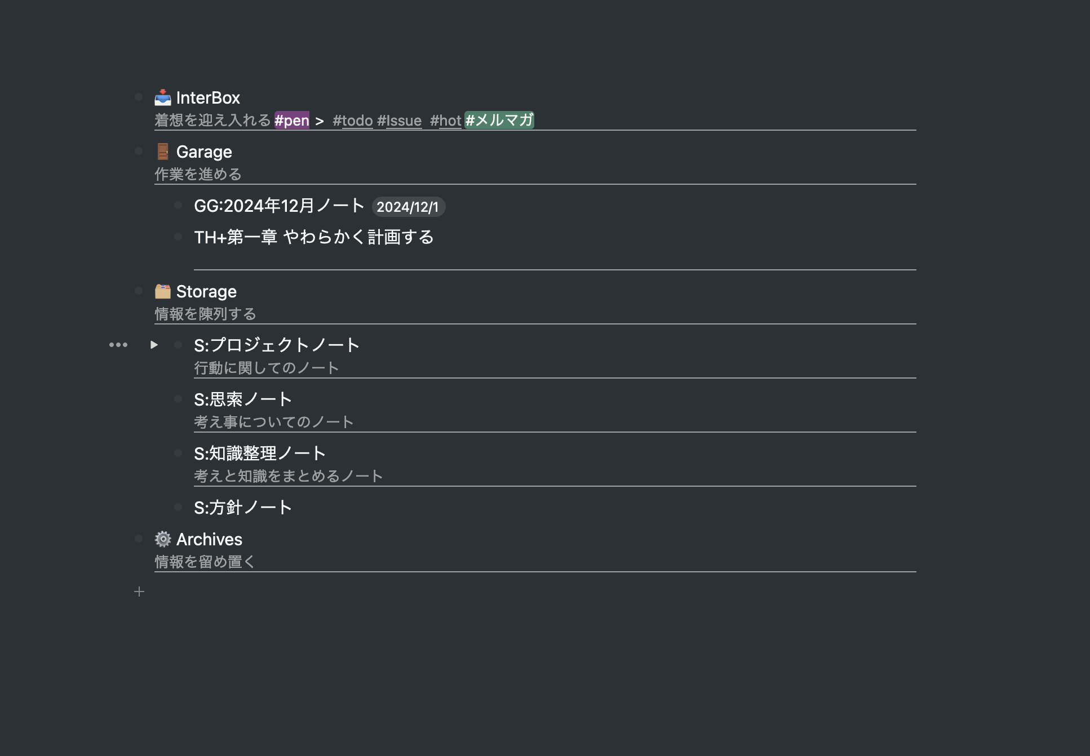1090x756 pixels.
Task: Click the bullet next to InterBox
Action: [139, 96]
